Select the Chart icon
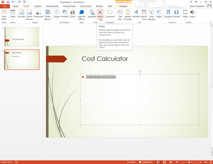 pyautogui.click(x=73, y=14)
